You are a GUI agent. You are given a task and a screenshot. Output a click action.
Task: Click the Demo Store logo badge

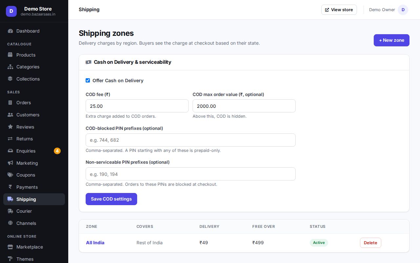coord(11,11)
